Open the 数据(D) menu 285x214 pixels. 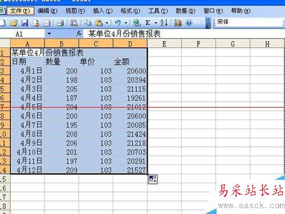(185, 11)
